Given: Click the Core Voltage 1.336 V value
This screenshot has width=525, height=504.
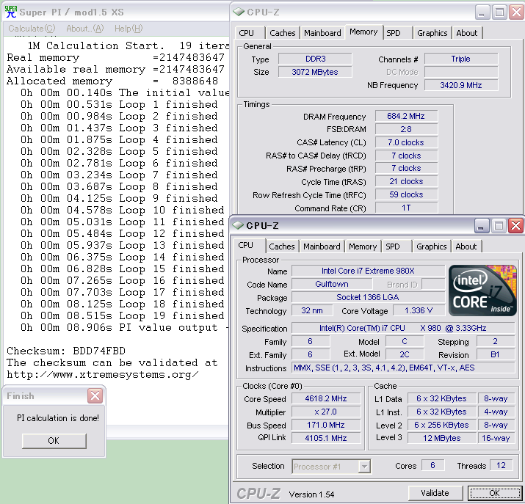Looking at the screenshot, I should click(x=419, y=310).
